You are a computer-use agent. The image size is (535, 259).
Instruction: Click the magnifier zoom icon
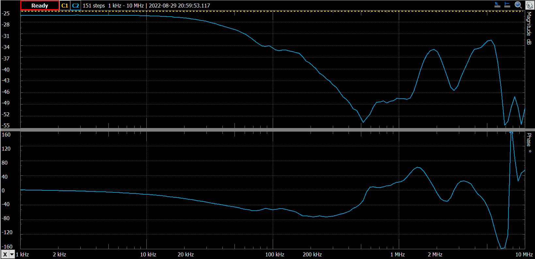click(518, 5)
